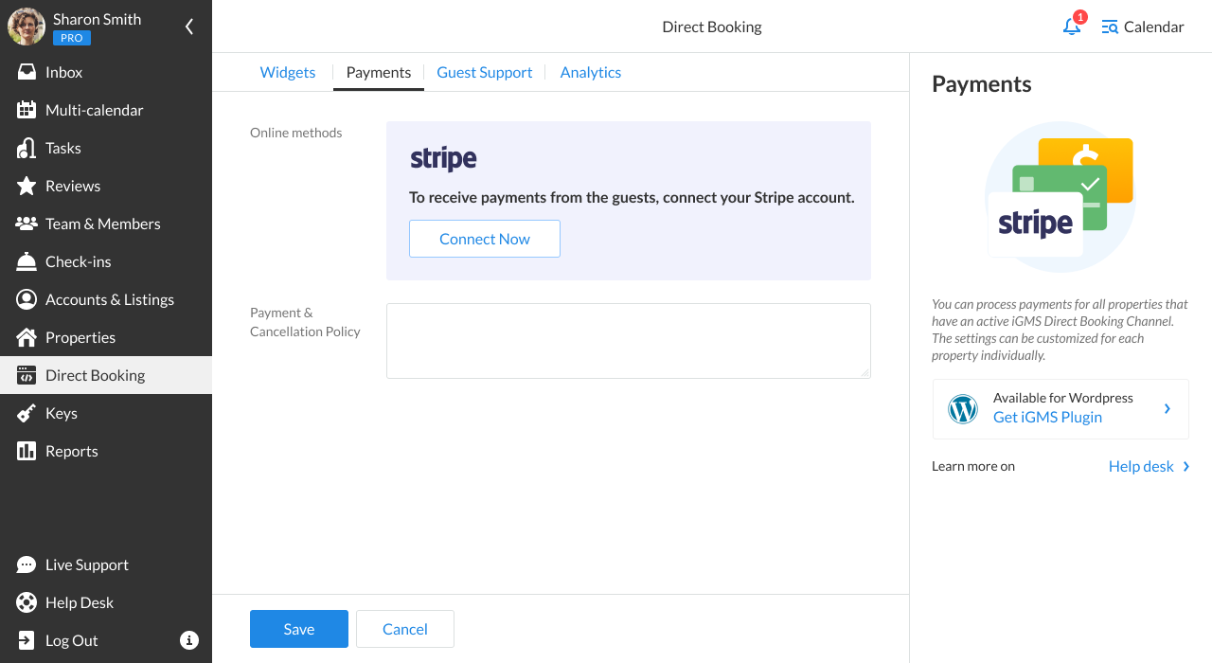This screenshot has height=663, width=1212.
Task: Click the Available for Wordpress text
Action: click(x=1063, y=398)
